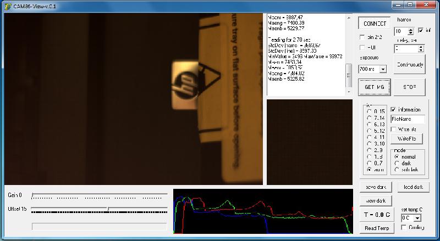Click the GET IMG button
This screenshot has height=241, width=440.
click(x=375, y=87)
